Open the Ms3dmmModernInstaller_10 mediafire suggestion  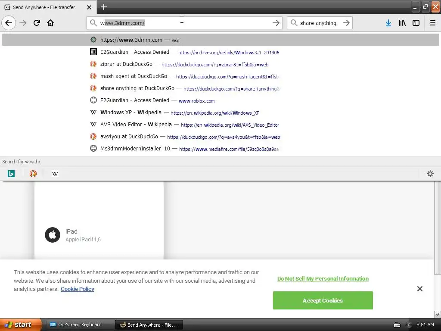[x=220, y=149]
